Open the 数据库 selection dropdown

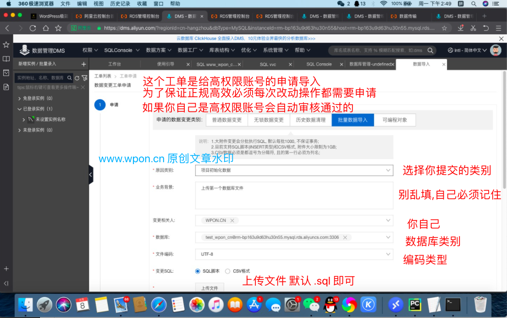(294, 237)
